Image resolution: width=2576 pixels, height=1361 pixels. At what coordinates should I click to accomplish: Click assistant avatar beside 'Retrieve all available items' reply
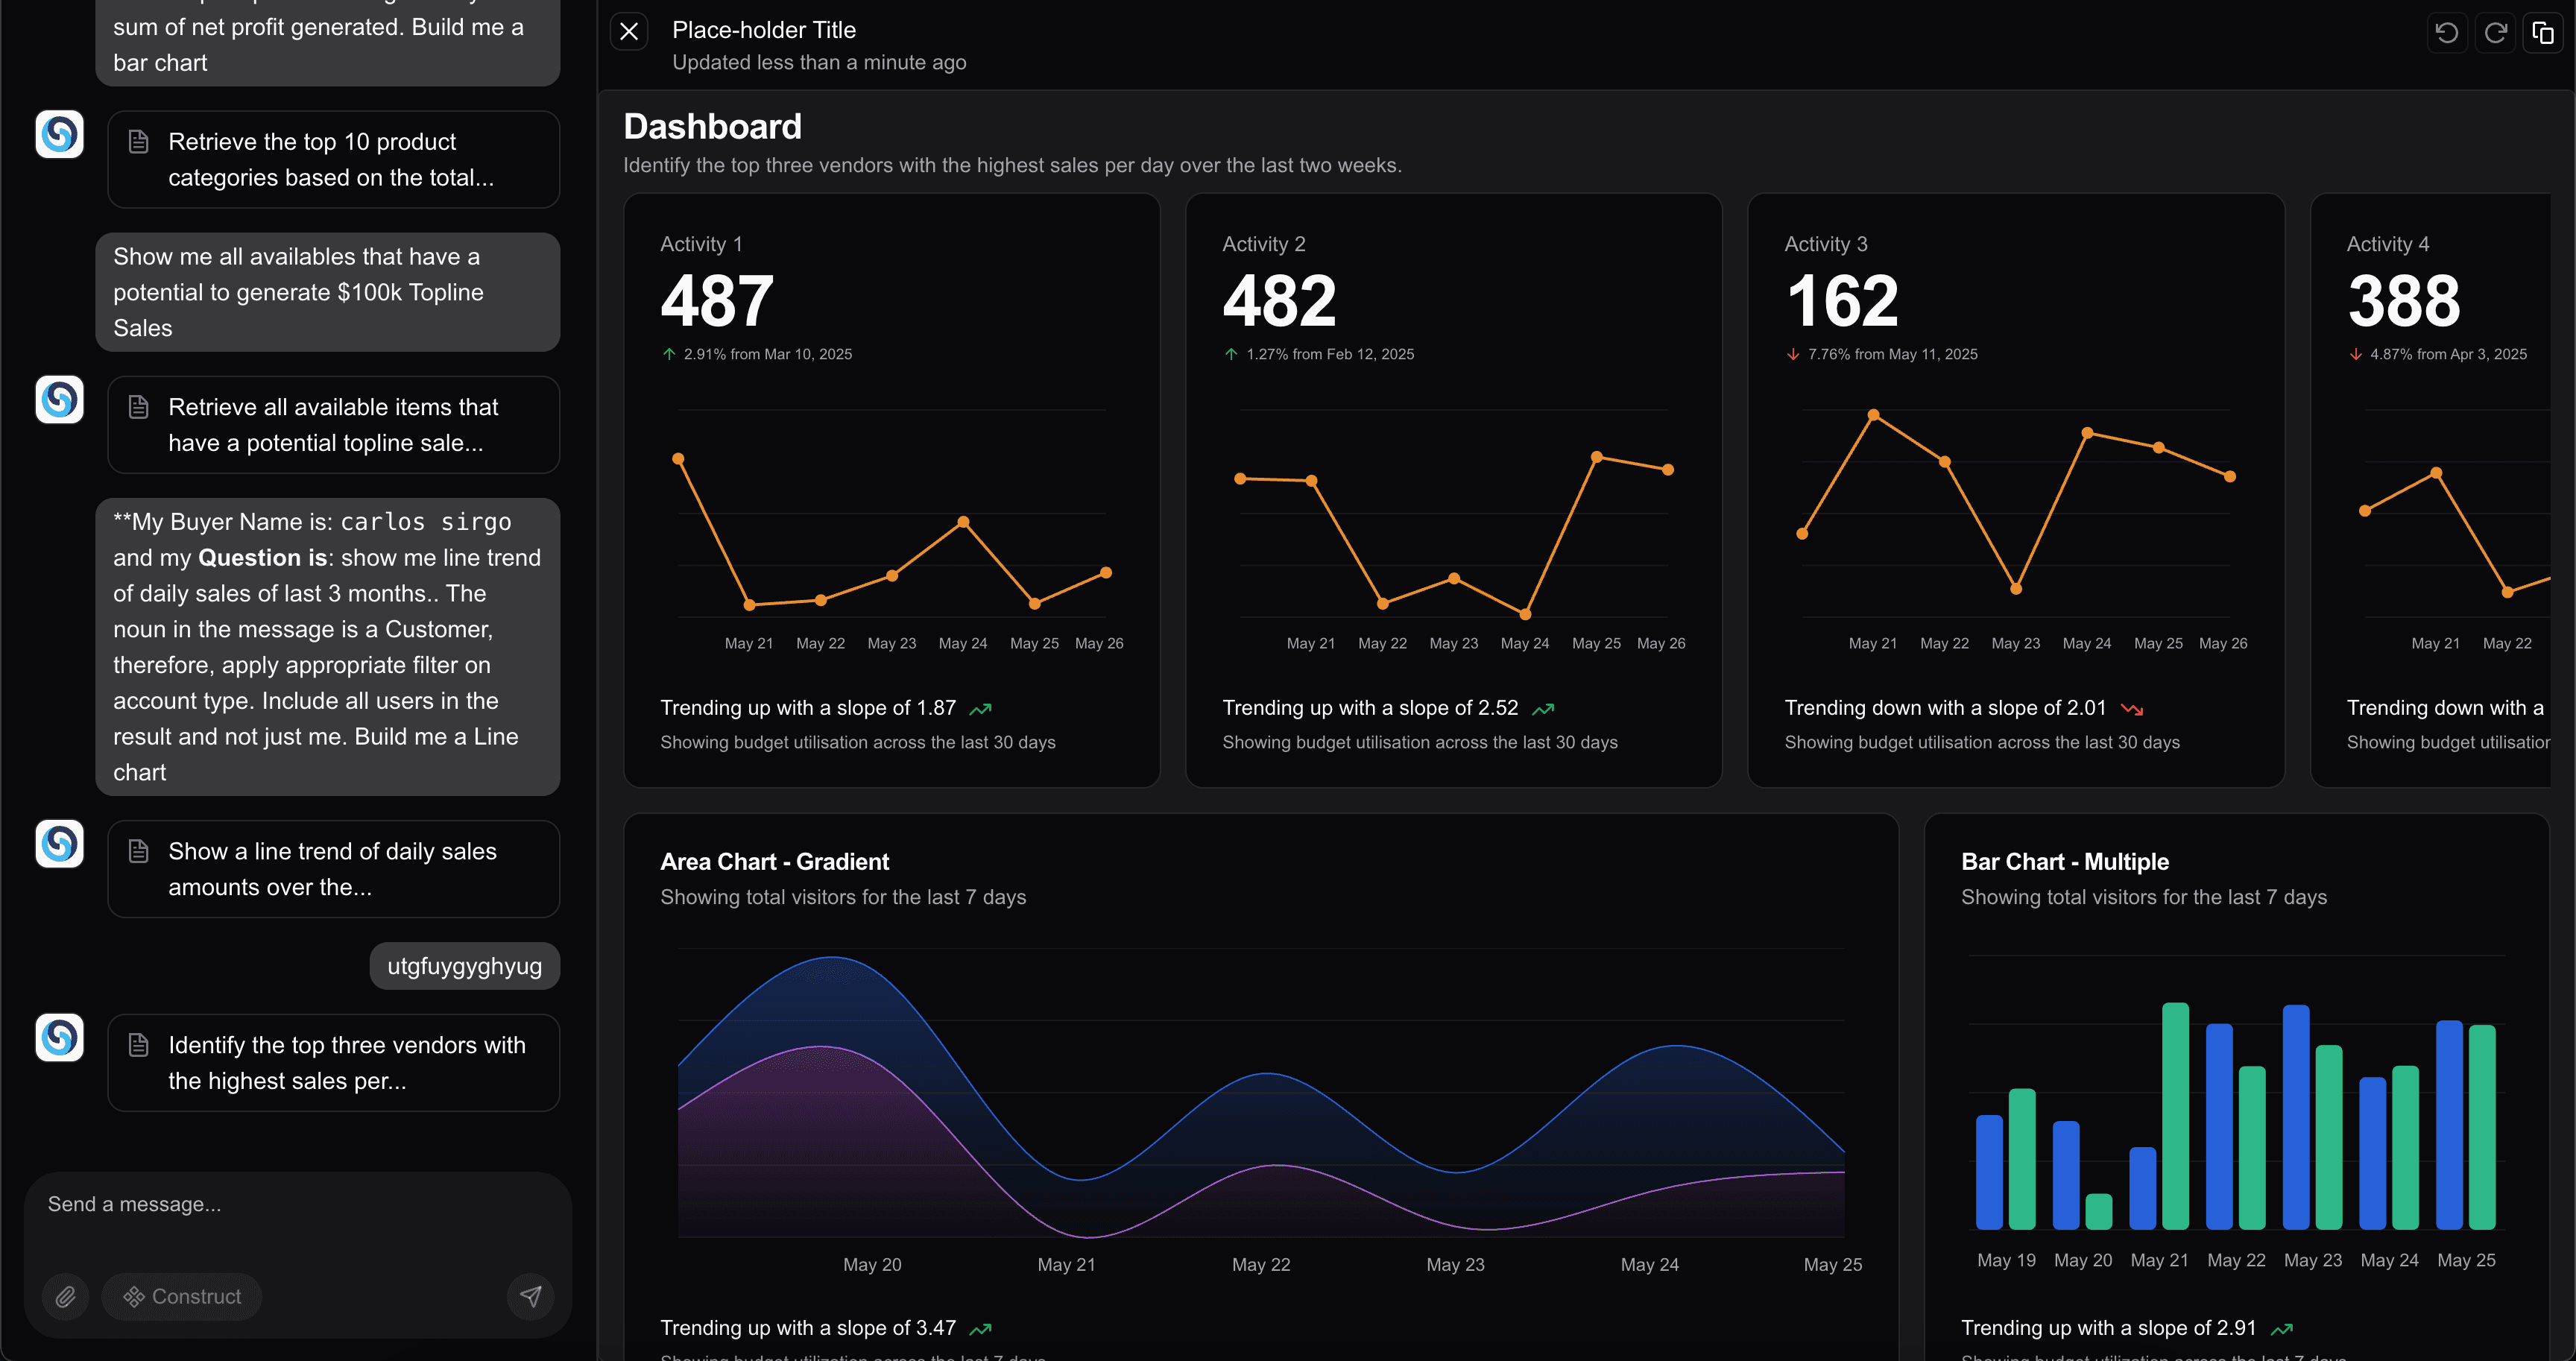coord(60,399)
